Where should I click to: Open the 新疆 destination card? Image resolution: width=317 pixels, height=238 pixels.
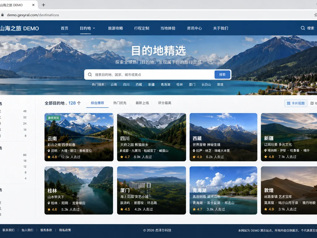(x=289, y=137)
